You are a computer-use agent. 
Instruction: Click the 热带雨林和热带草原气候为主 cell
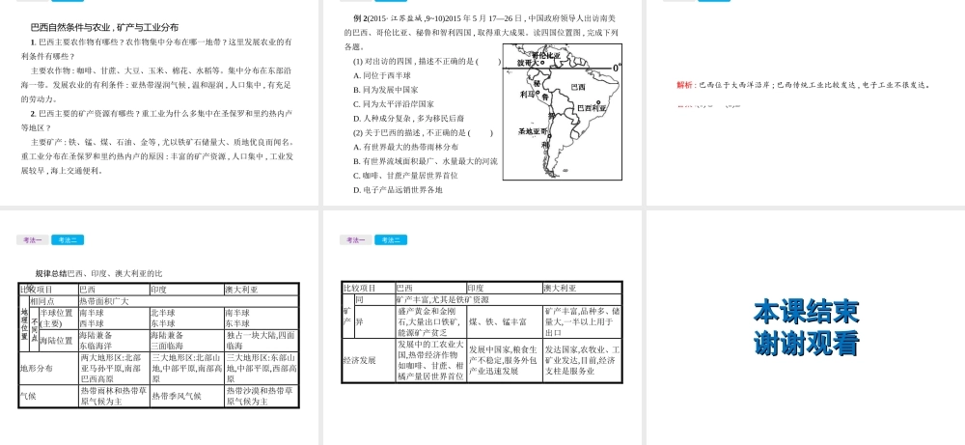pos(114,396)
